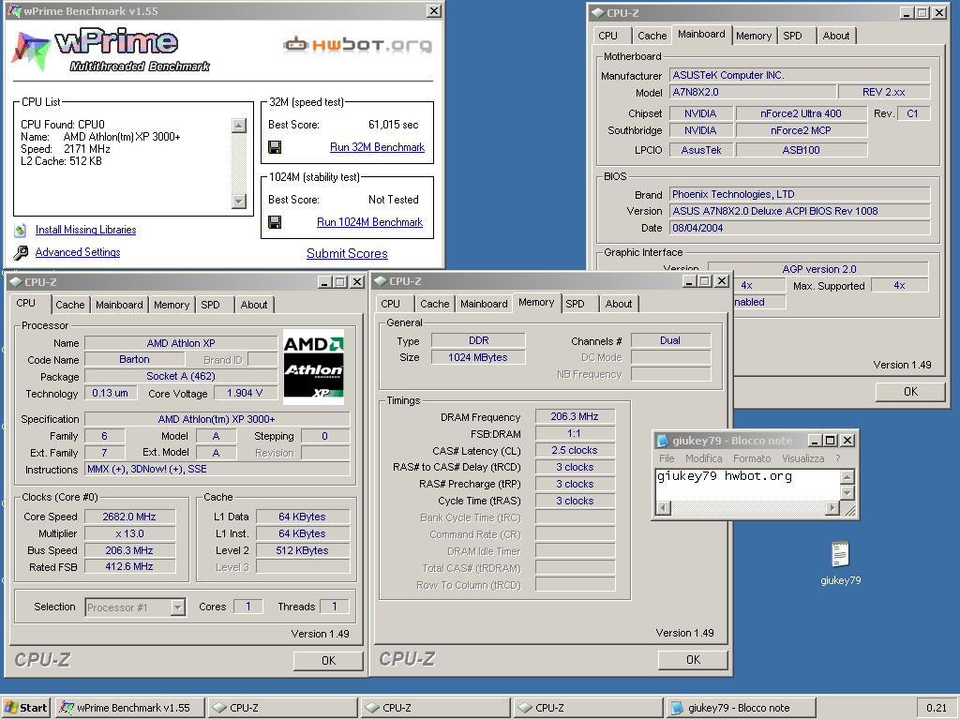Click the Notepad text area with giukey79 hwbot.org
This screenshot has width=960, height=720.
point(747,485)
